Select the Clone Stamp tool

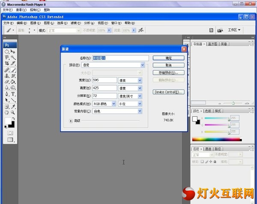click(7, 76)
